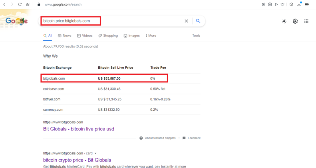
Task: Clear the search query with X
Action: (x=187, y=21)
